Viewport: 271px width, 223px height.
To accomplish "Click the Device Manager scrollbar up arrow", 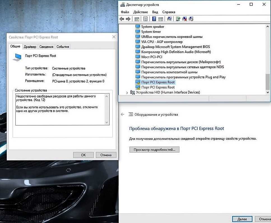I will 268,26.
